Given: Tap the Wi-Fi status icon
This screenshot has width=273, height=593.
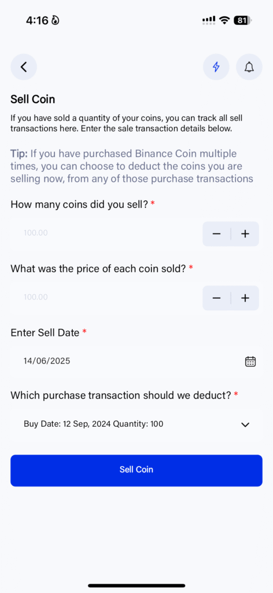Looking at the screenshot, I should point(225,20).
